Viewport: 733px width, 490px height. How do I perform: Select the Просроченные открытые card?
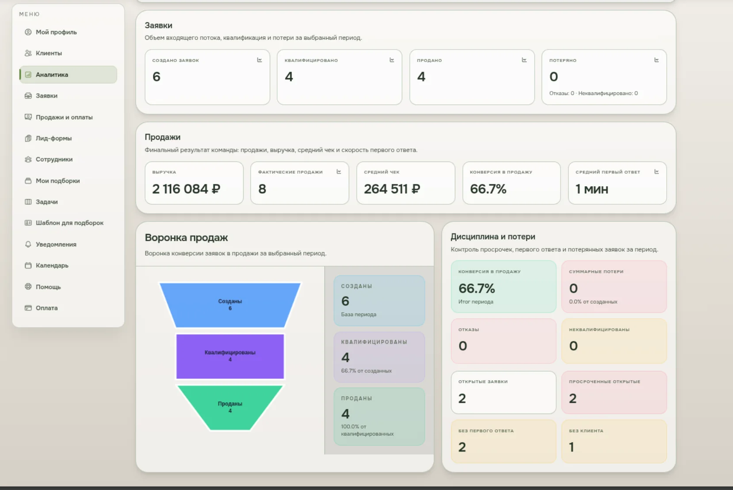click(x=614, y=392)
